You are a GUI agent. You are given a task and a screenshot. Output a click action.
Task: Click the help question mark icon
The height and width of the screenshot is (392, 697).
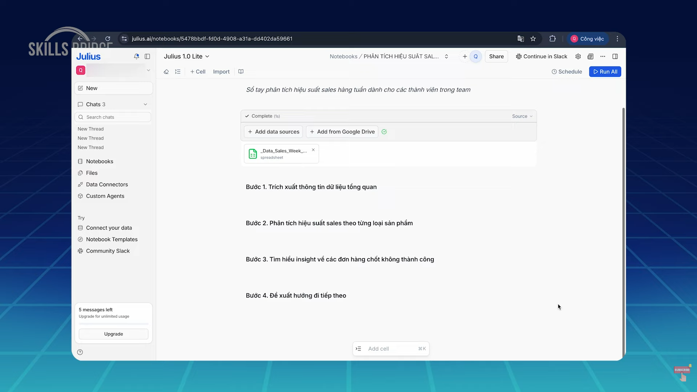coord(80,352)
